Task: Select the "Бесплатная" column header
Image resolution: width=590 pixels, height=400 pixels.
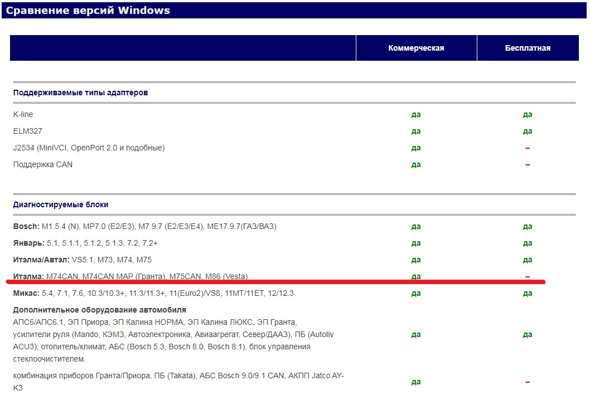Action: click(528, 48)
